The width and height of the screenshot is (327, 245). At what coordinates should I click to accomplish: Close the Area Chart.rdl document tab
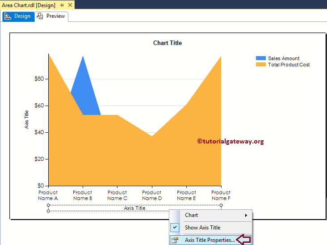(x=70, y=5)
